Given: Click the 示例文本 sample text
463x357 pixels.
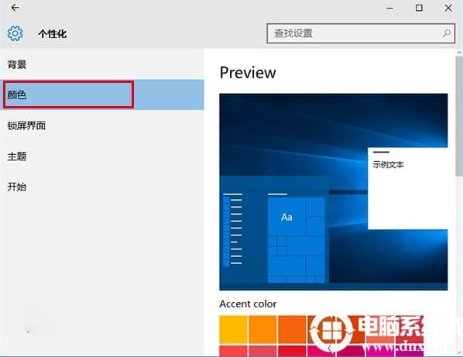Looking at the screenshot, I should (388, 164).
